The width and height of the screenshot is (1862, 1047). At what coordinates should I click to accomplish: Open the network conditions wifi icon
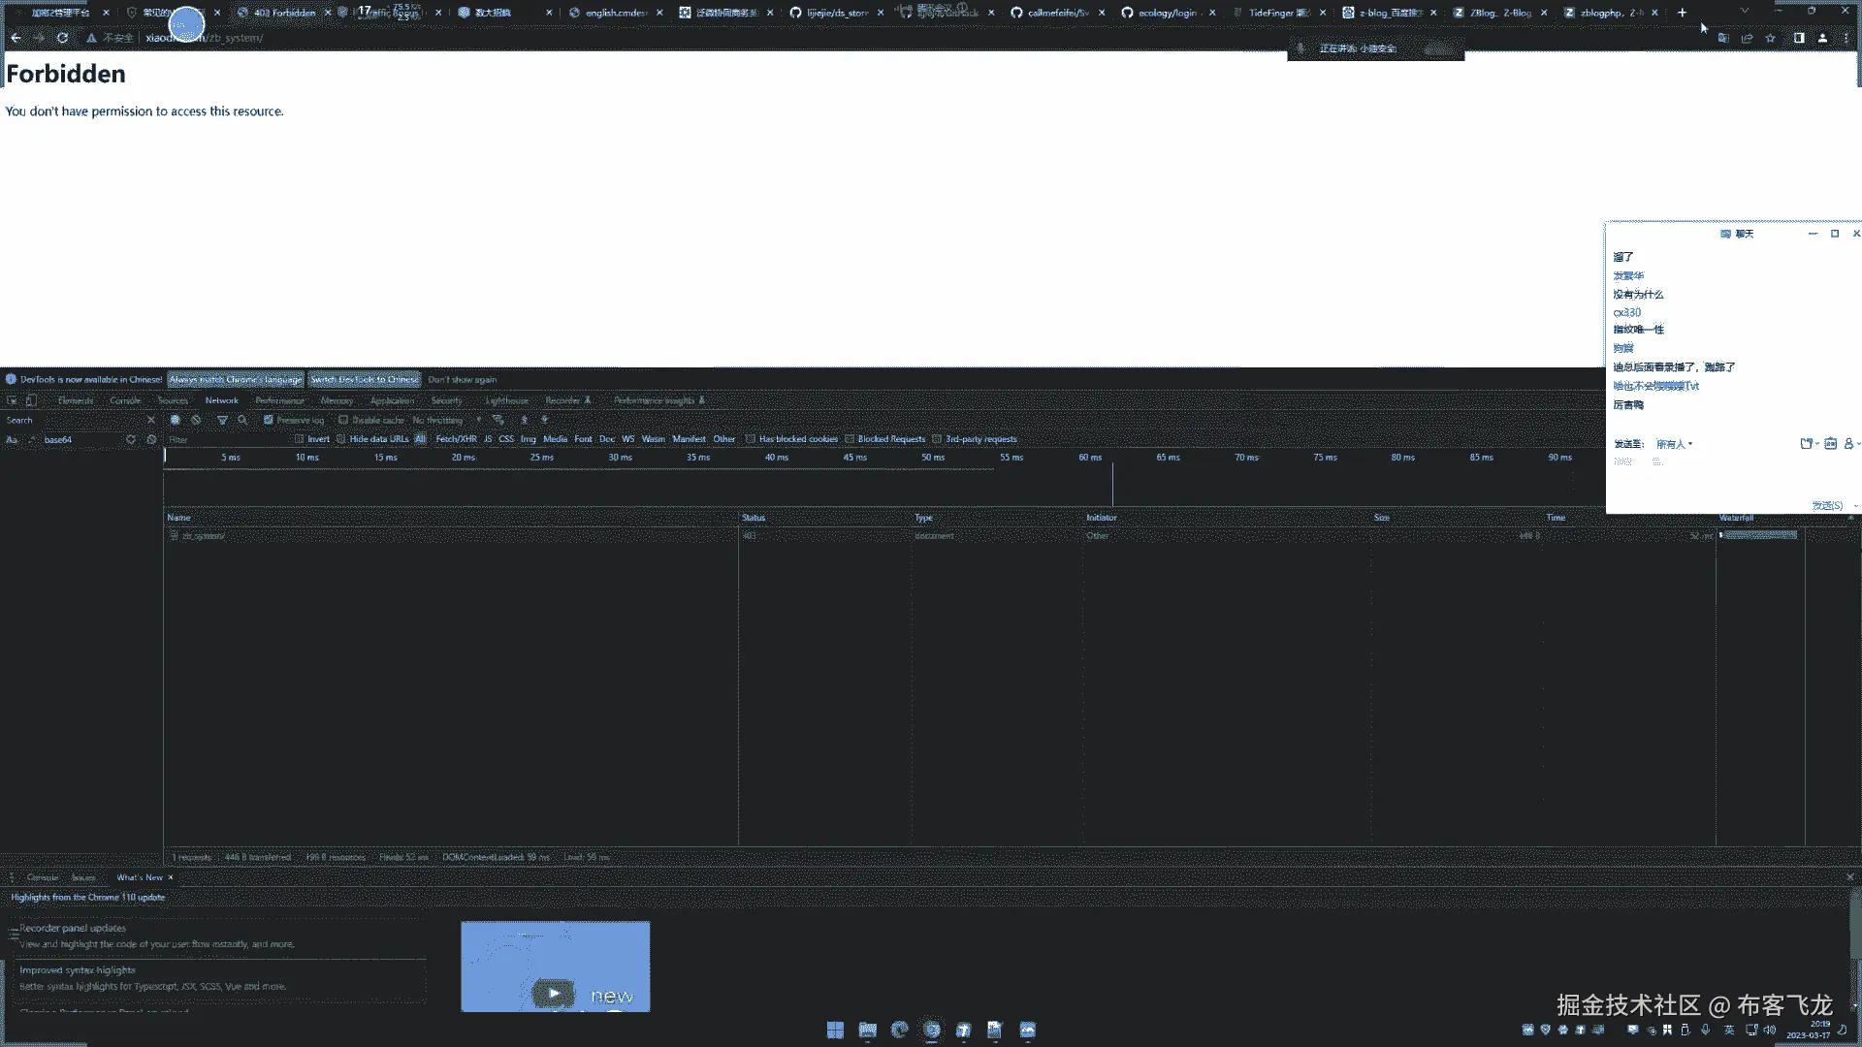(x=498, y=420)
